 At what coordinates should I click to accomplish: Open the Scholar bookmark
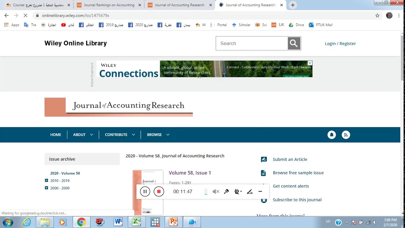(241, 25)
